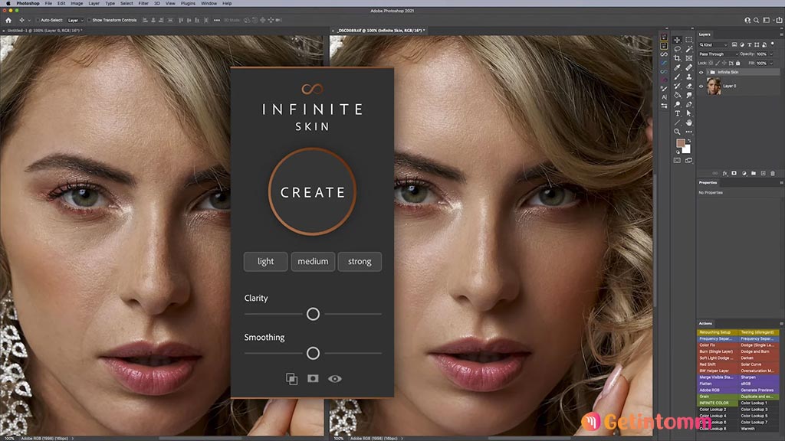Toggle the layer filter on/off switch
The width and height of the screenshot is (785, 441).
pos(773,44)
